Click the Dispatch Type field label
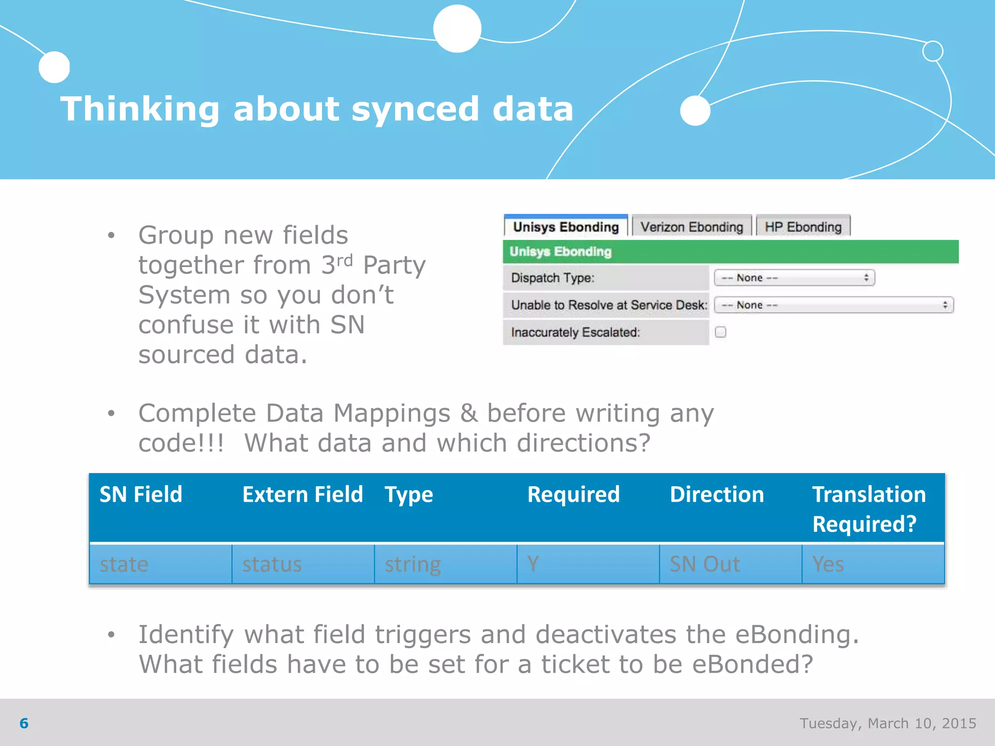This screenshot has width=995, height=746. click(552, 278)
